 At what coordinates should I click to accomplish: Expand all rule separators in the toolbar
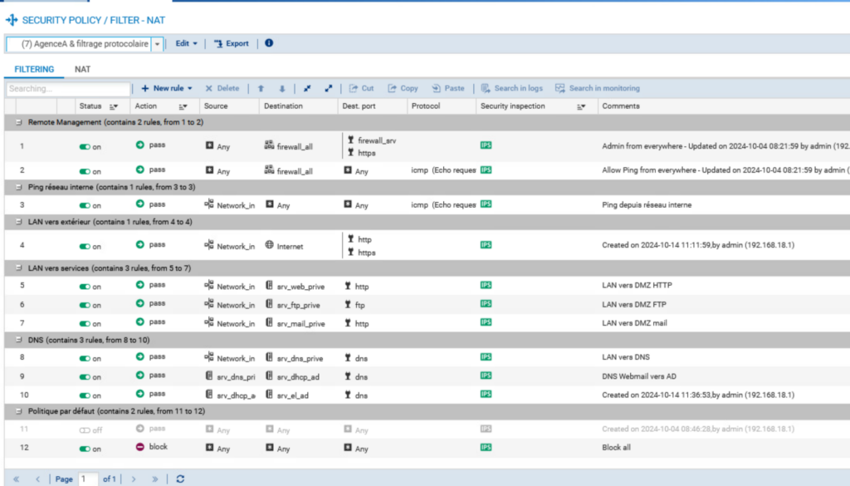click(329, 88)
